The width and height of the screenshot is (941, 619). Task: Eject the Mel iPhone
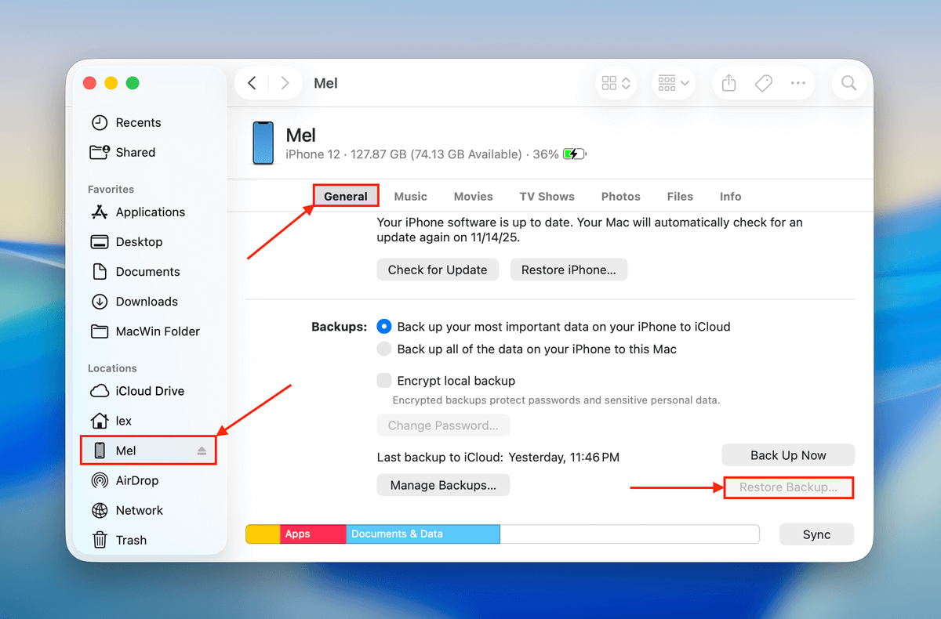202,450
